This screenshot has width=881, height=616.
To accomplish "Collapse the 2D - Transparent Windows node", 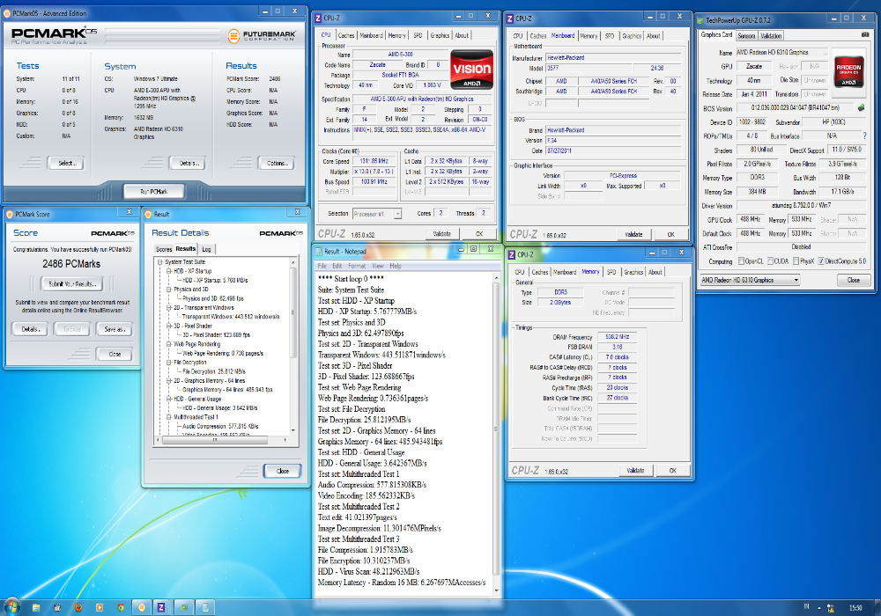I will pyautogui.click(x=168, y=307).
